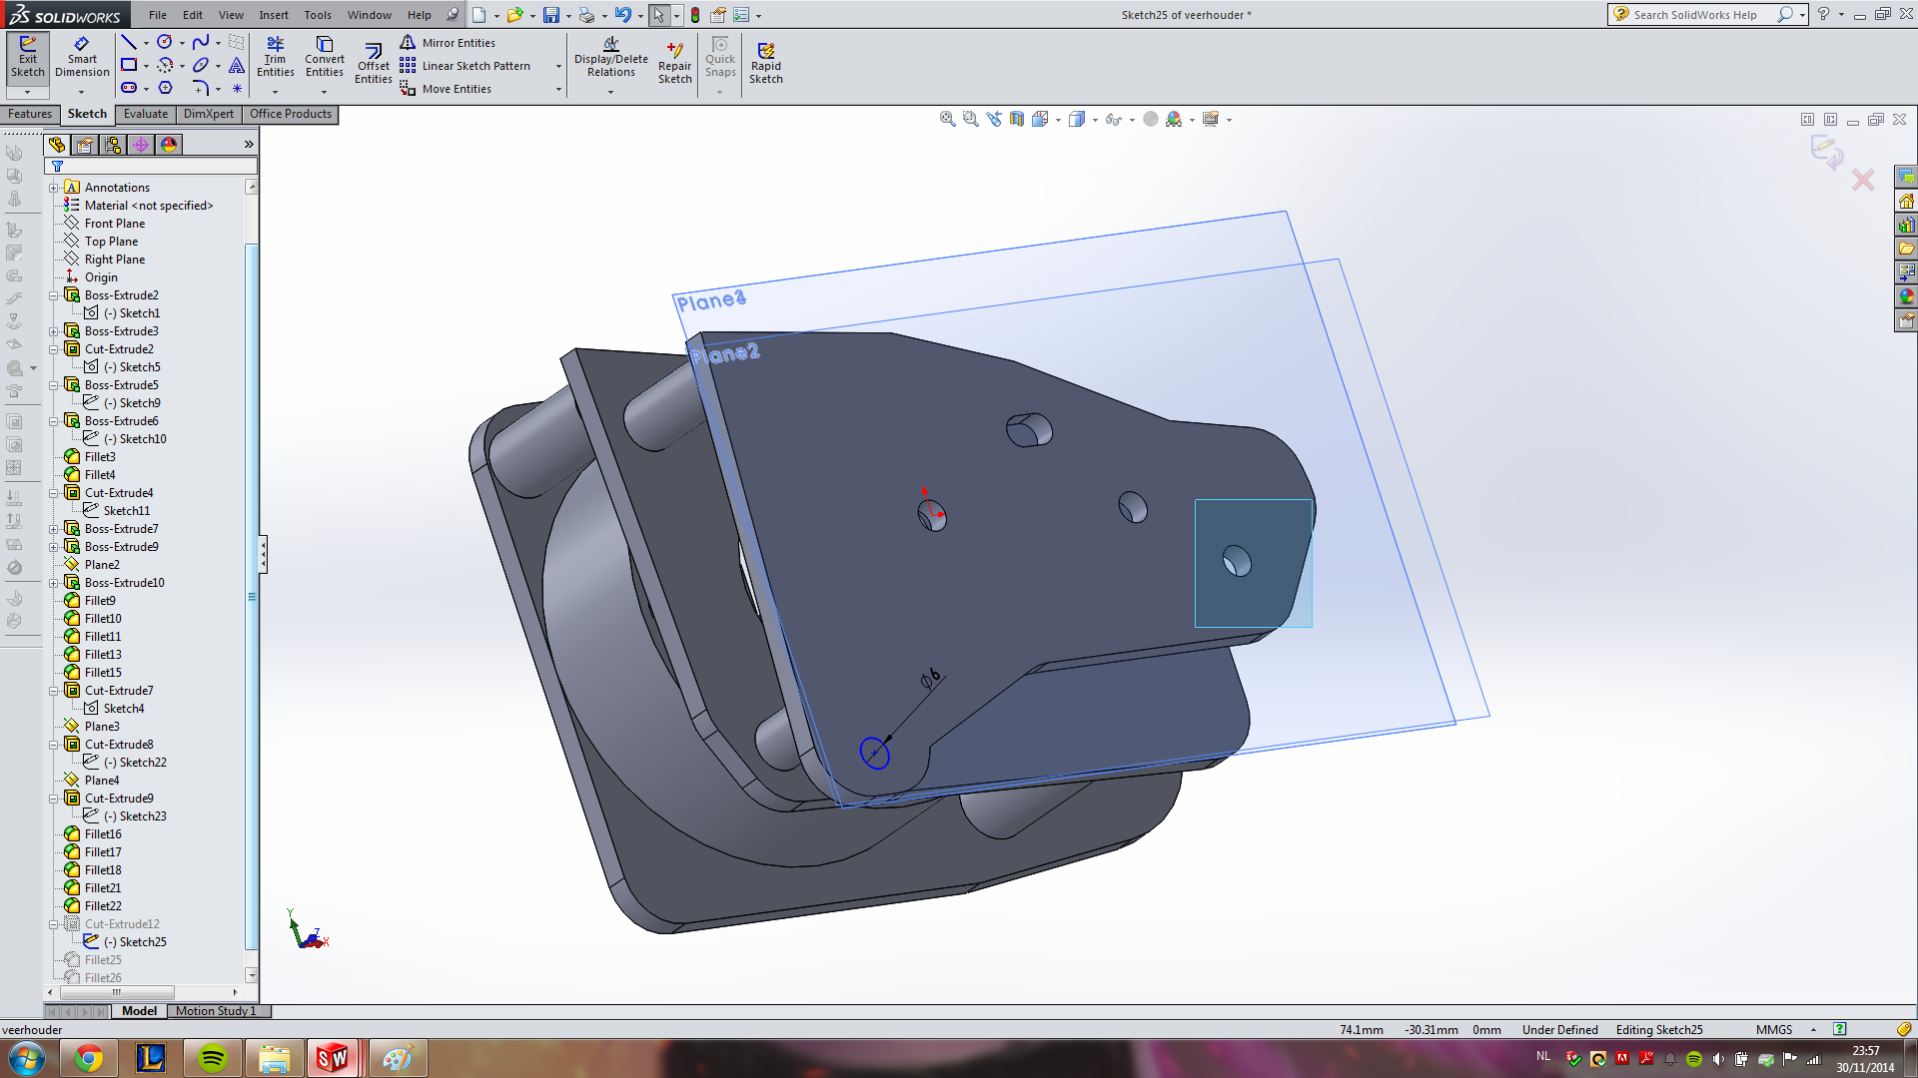1918x1078 pixels.
Task: Switch to Motion Study 1 tab
Action: (x=216, y=1011)
